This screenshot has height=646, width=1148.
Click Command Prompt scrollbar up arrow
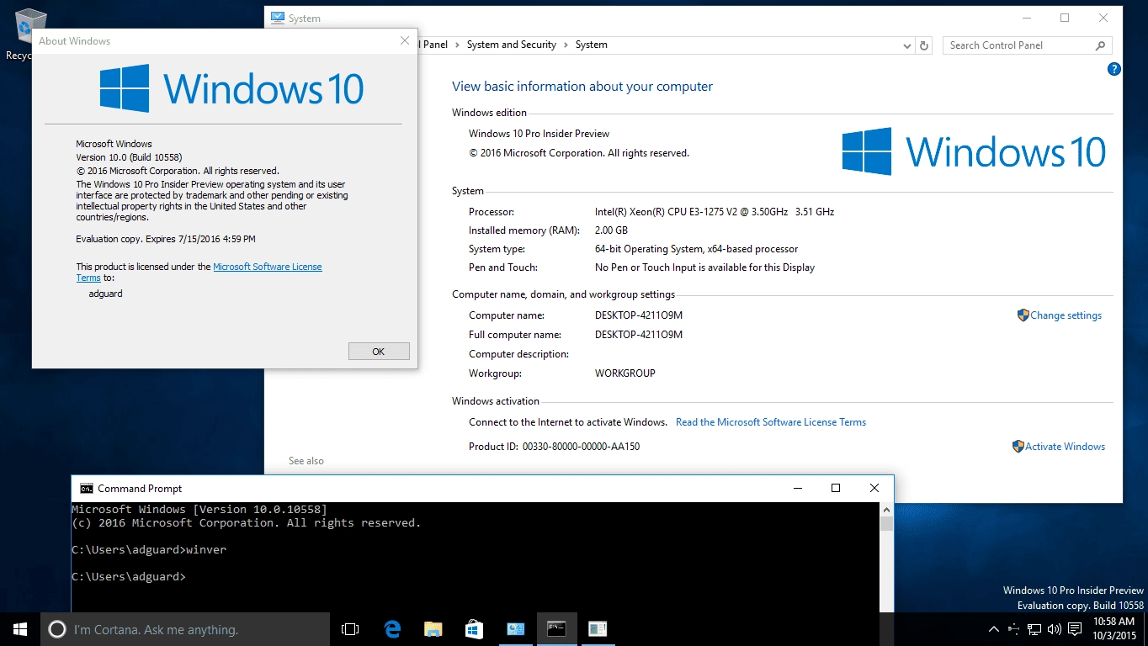pos(886,510)
